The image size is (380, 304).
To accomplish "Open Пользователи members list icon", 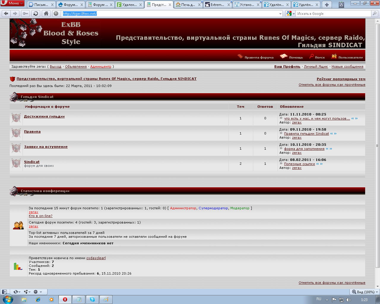I will pos(347,57).
